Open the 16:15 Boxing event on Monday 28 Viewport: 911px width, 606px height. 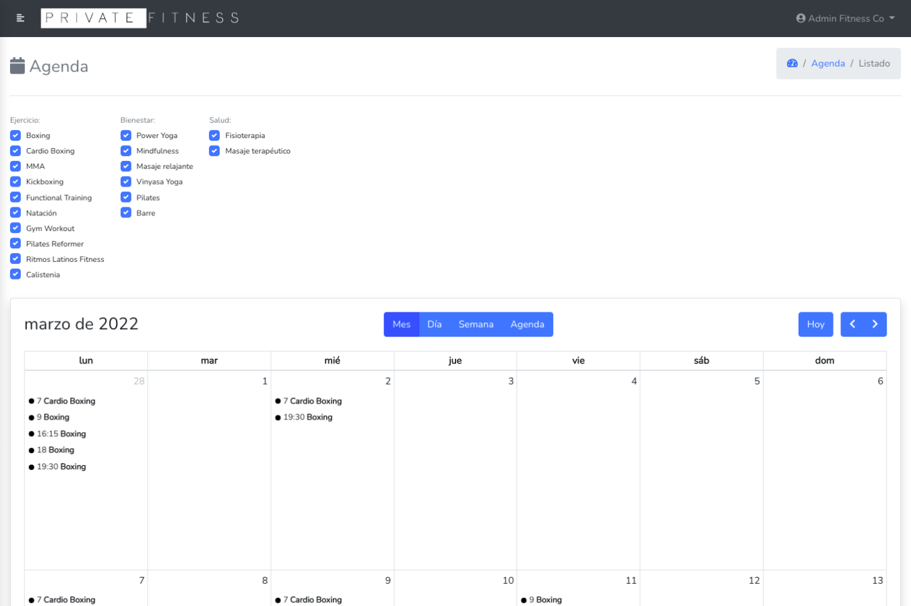[x=61, y=434]
